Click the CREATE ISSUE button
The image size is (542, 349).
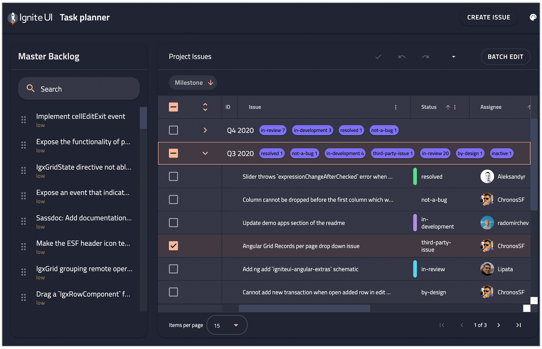pyautogui.click(x=488, y=18)
